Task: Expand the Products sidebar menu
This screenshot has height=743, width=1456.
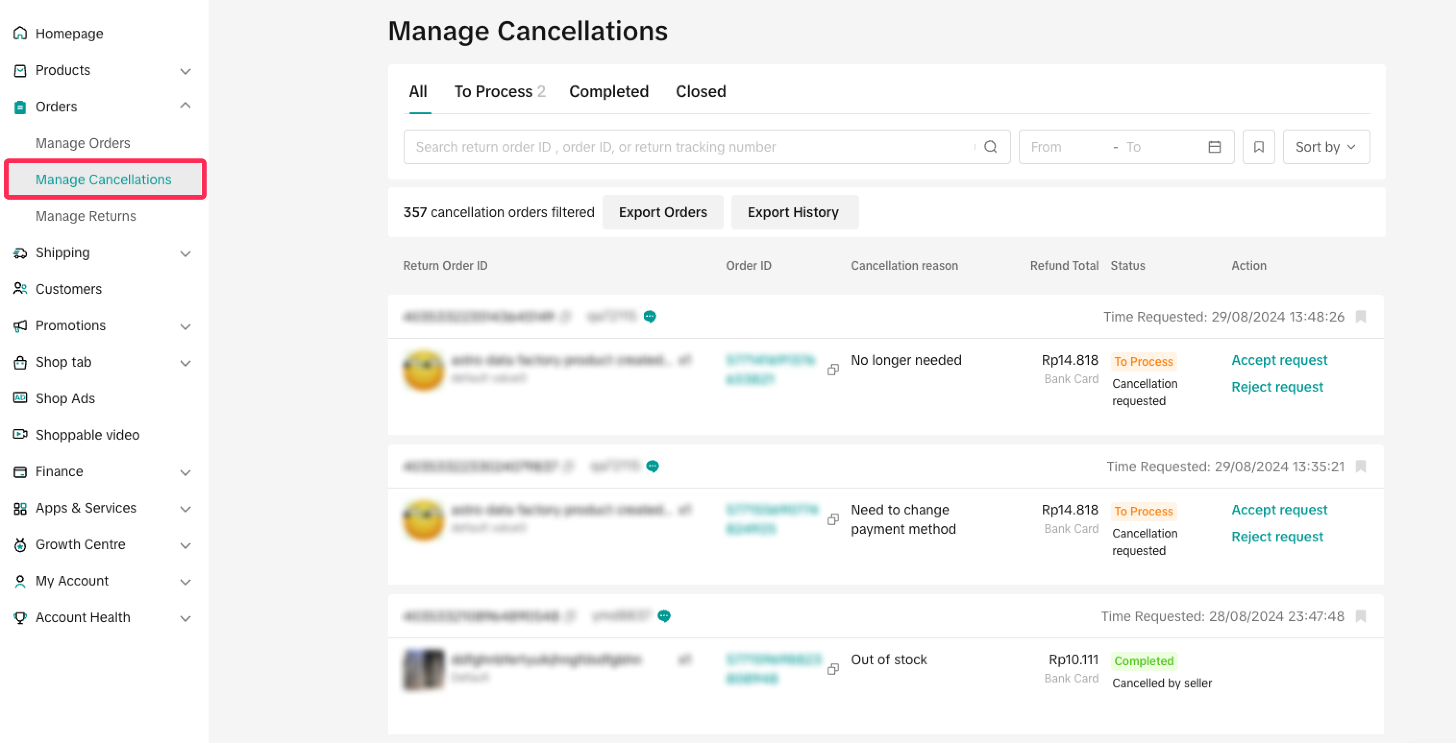Action: coord(185,71)
